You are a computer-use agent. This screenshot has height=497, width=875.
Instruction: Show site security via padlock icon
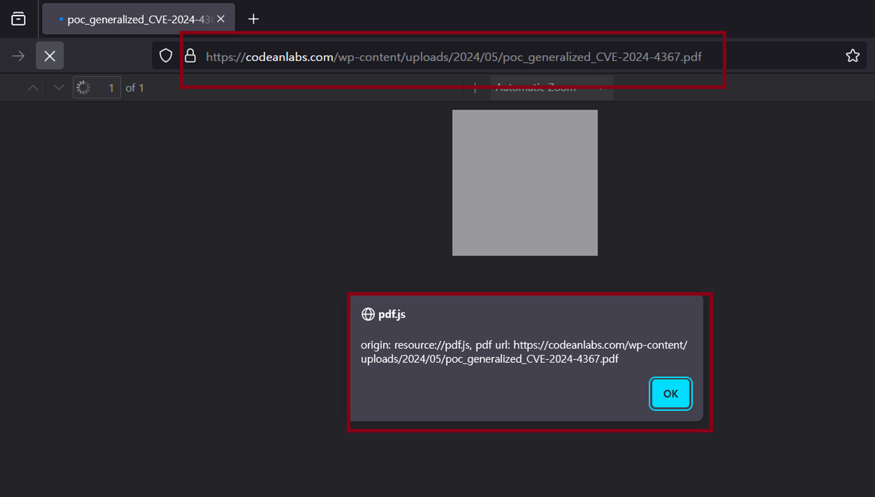click(x=190, y=56)
